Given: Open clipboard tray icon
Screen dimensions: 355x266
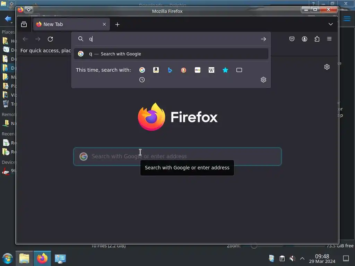Looking at the screenshot, I should tap(282, 258).
